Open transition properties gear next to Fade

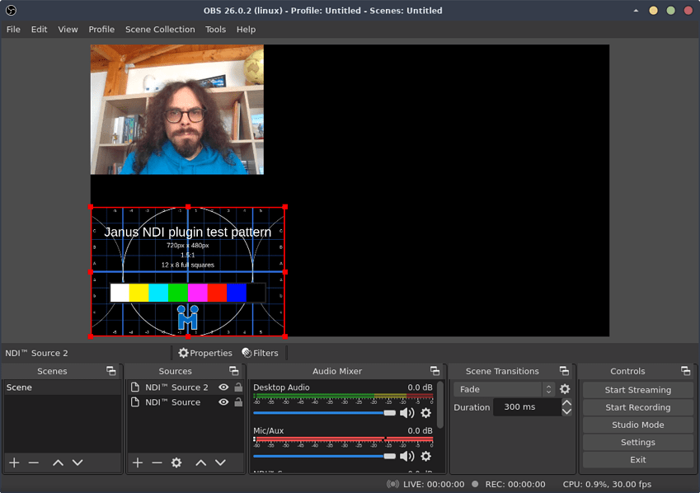pos(565,389)
